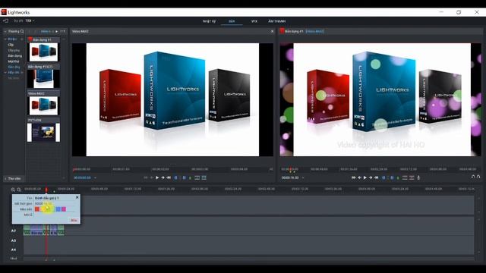Zoom in the timeline
Viewport: 486px width, 273px height.
[x=13, y=190]
